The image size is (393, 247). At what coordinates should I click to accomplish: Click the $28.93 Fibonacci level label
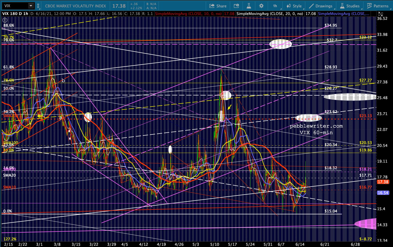point(331,67)
